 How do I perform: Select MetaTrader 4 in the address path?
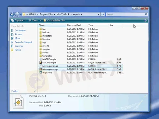(x=63, y=14)
